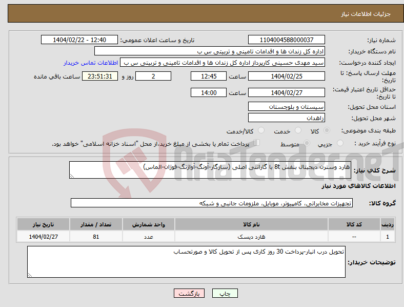Click the price validity date 1404/02/27 field
The width and height of the screenshot is (404, 307).
click(x=286, y=92)
